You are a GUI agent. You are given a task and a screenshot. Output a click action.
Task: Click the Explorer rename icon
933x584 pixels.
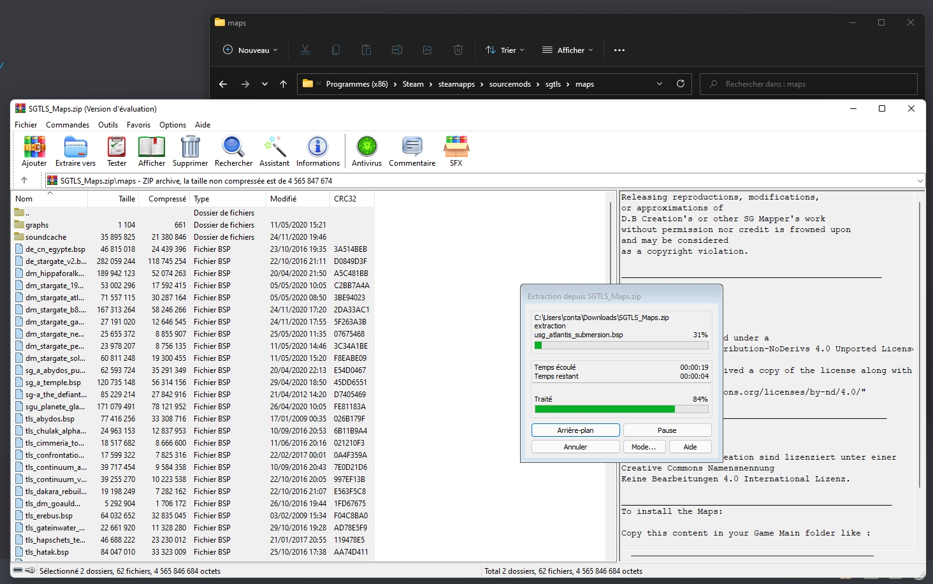point(397,50)
